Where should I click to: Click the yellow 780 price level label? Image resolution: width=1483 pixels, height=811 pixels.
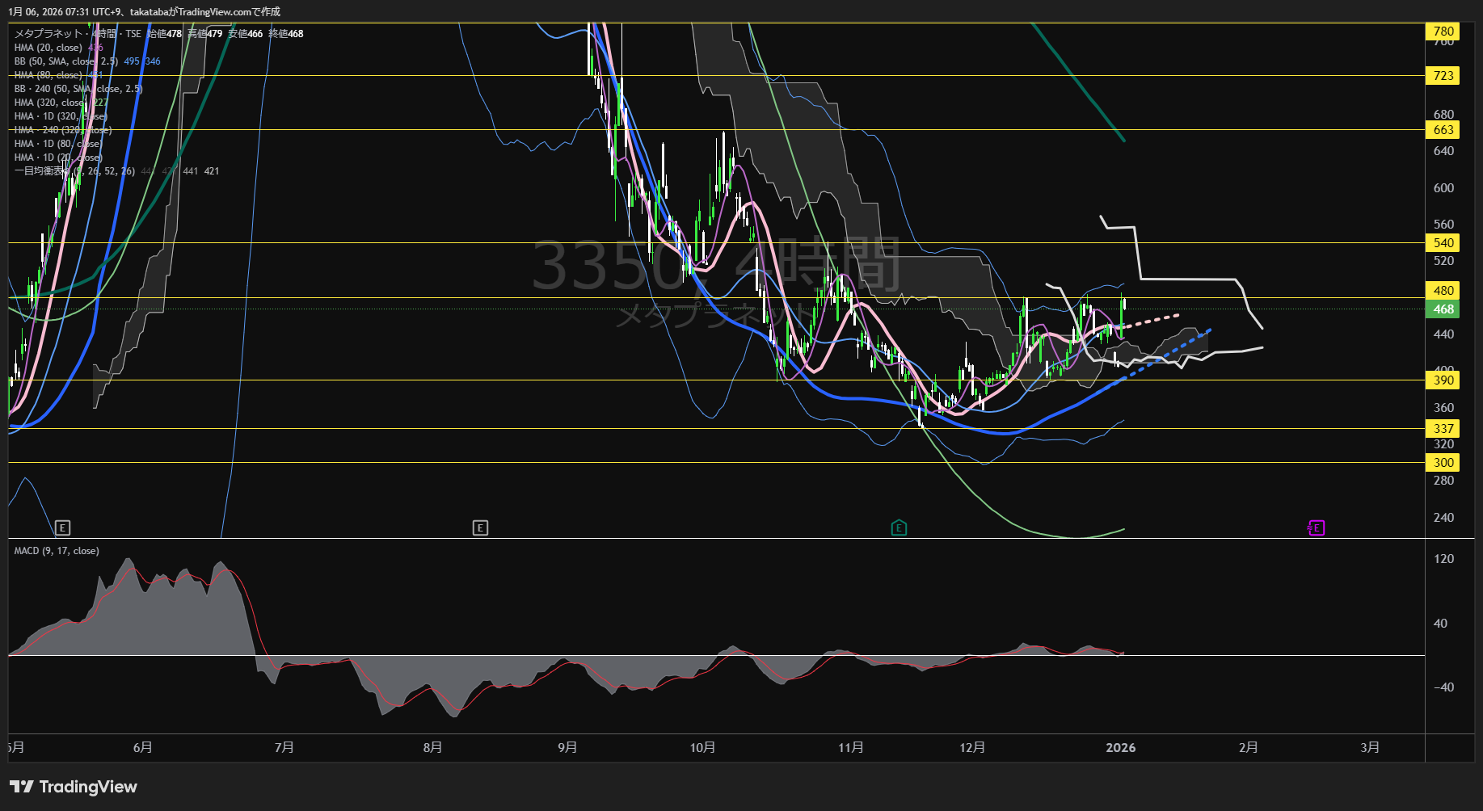tap(1443, 32)
